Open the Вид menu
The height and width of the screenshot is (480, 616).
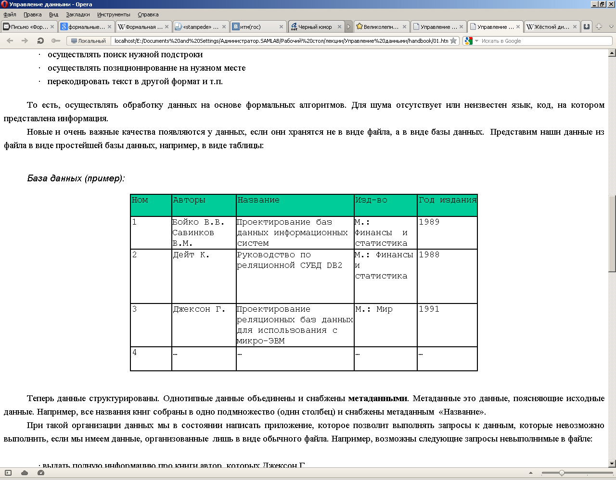tap(53, 14)
